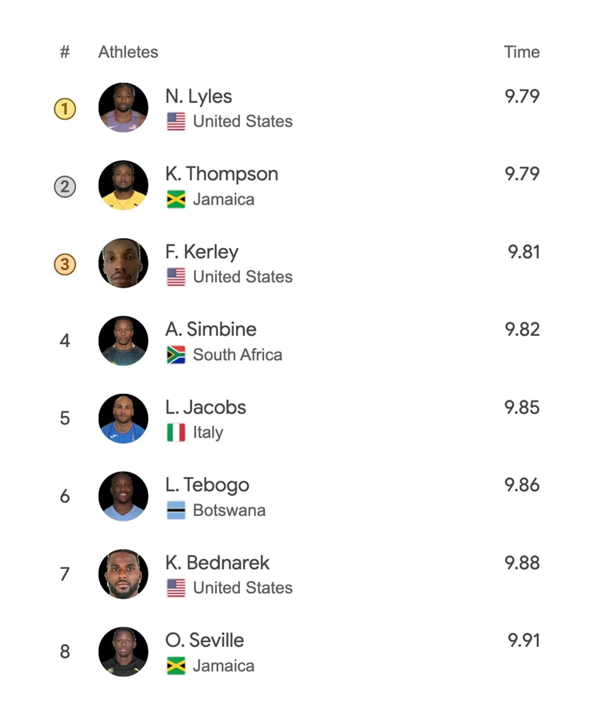
Task: Open the L. Tebogo athlete entry
Action: point(207,485)
